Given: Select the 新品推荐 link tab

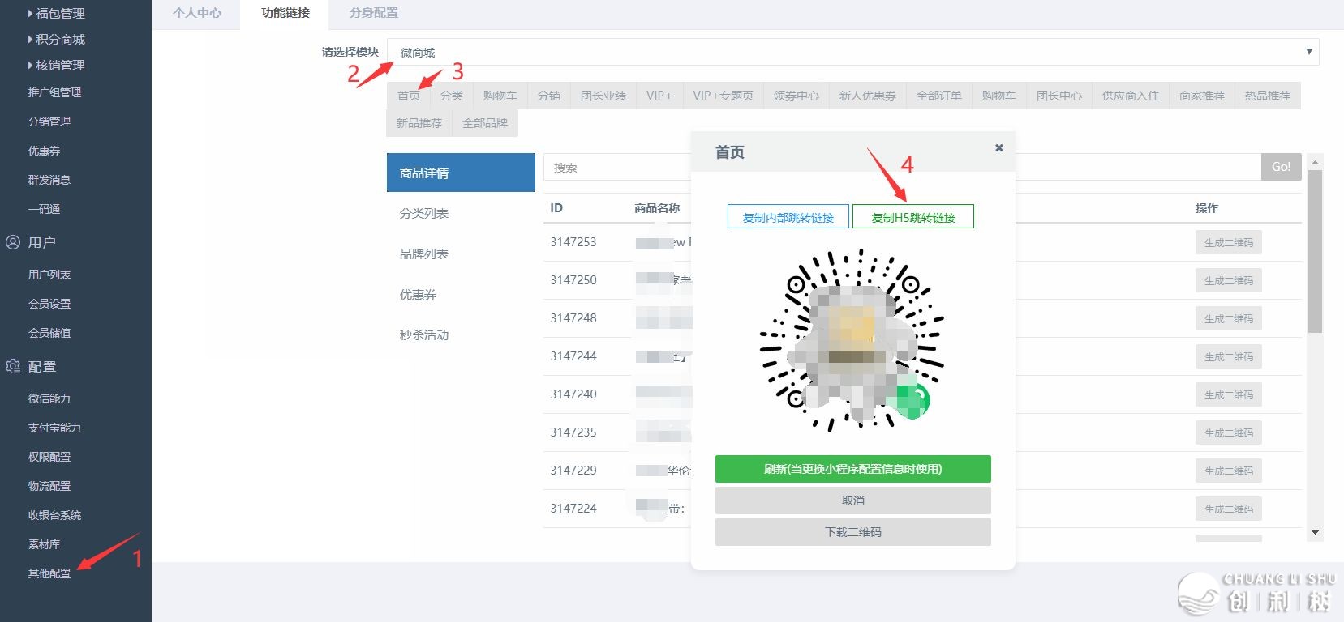Looking at the screenshot, I should tap(419, 123).
